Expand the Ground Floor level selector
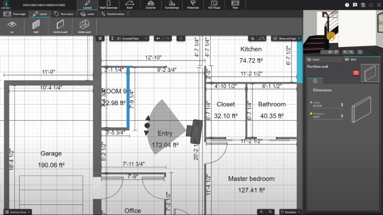This screenshot has width=383, height=215. click(132, 38)
